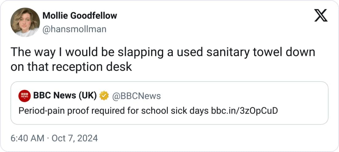This screenshot has height=152, width=339.
Task: Open the @BBCNews handle
Action: click(x=136, y=96)
